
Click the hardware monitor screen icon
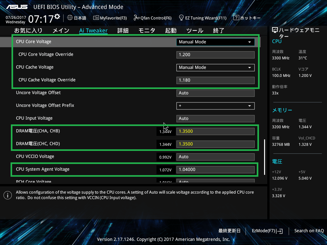coord(275,30)
